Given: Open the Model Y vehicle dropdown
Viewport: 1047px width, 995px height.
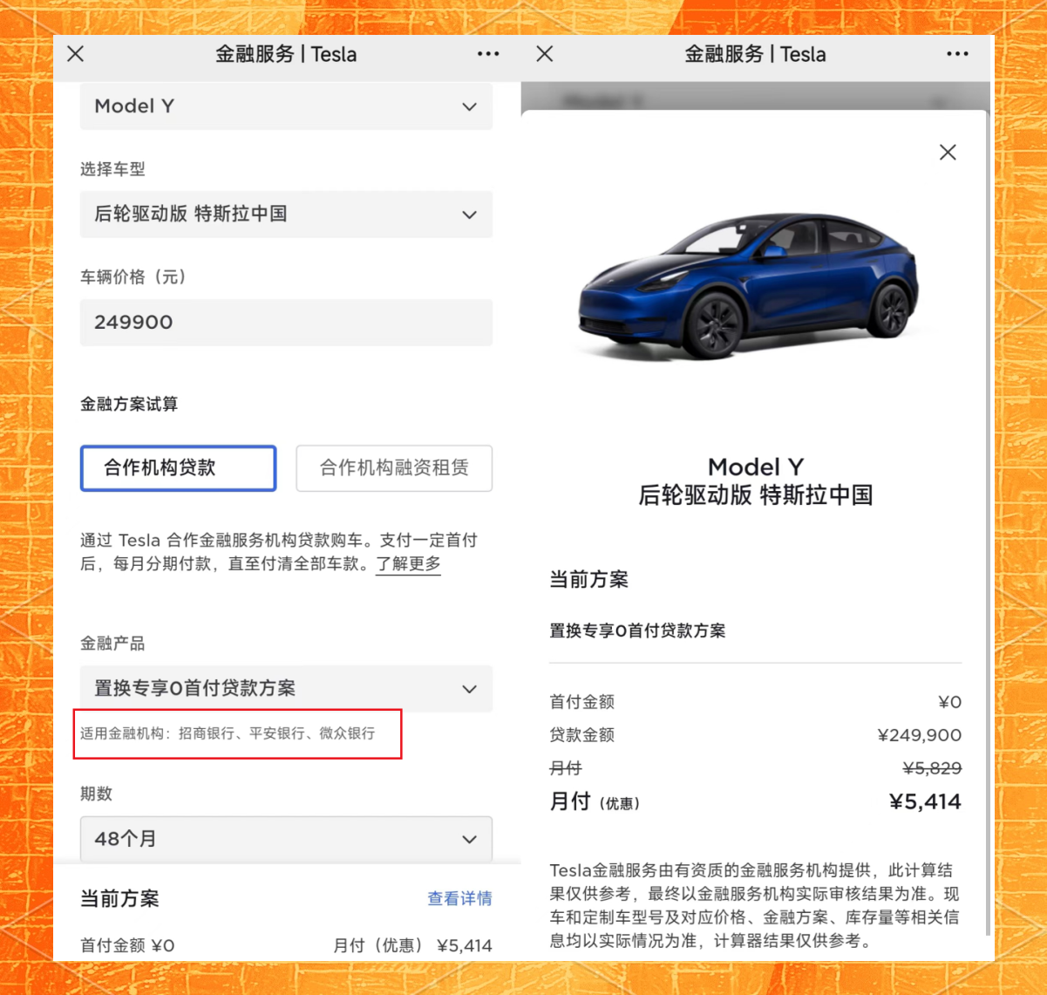Looking at the screenshot, I should [286, 106].
